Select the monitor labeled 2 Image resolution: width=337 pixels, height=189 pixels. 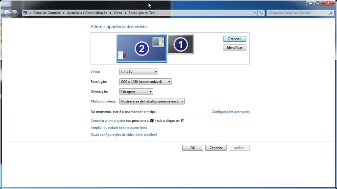(141, 48)
